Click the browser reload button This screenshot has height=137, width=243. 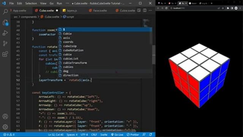click(x=166, y=8)
